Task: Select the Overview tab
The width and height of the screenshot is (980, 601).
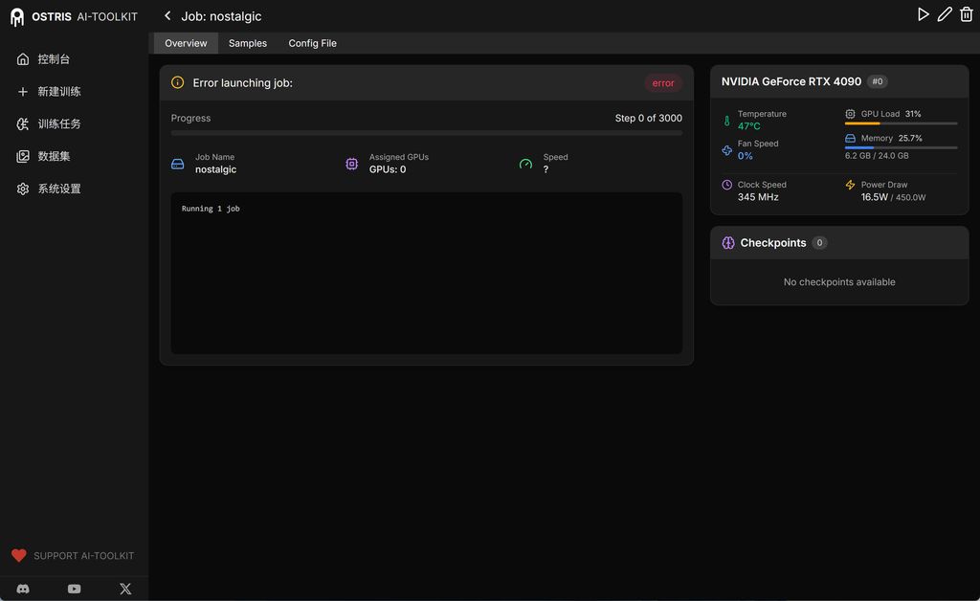Action: (x=186, y=43)
